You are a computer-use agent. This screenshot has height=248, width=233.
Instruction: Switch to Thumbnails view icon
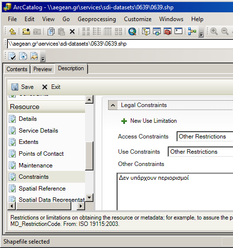click(x=118, y=31)
